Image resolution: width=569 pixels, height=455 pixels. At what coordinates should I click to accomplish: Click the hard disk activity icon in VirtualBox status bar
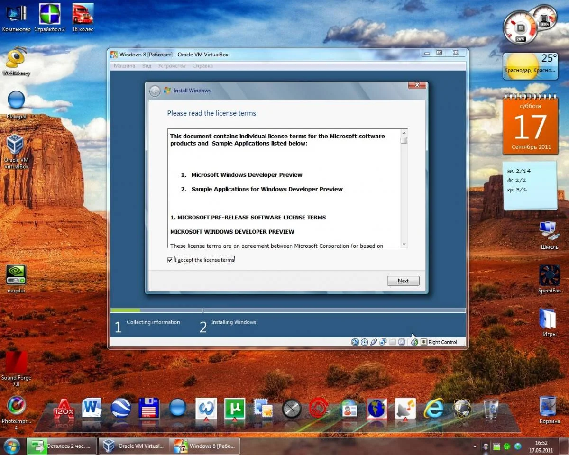click(355, 342)
